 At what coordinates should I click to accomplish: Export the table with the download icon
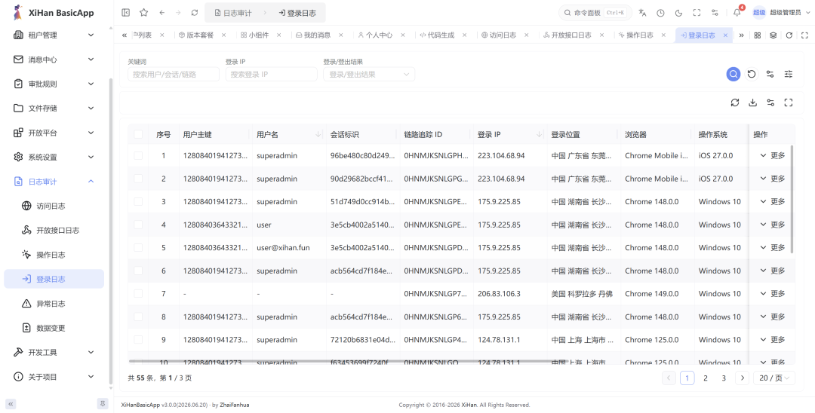(x=752, y=102)
